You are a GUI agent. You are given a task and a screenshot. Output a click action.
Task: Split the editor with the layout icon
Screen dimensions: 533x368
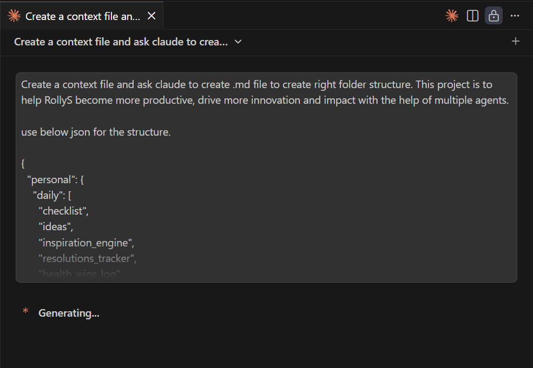pyautogui.click(x=472, y=16)
